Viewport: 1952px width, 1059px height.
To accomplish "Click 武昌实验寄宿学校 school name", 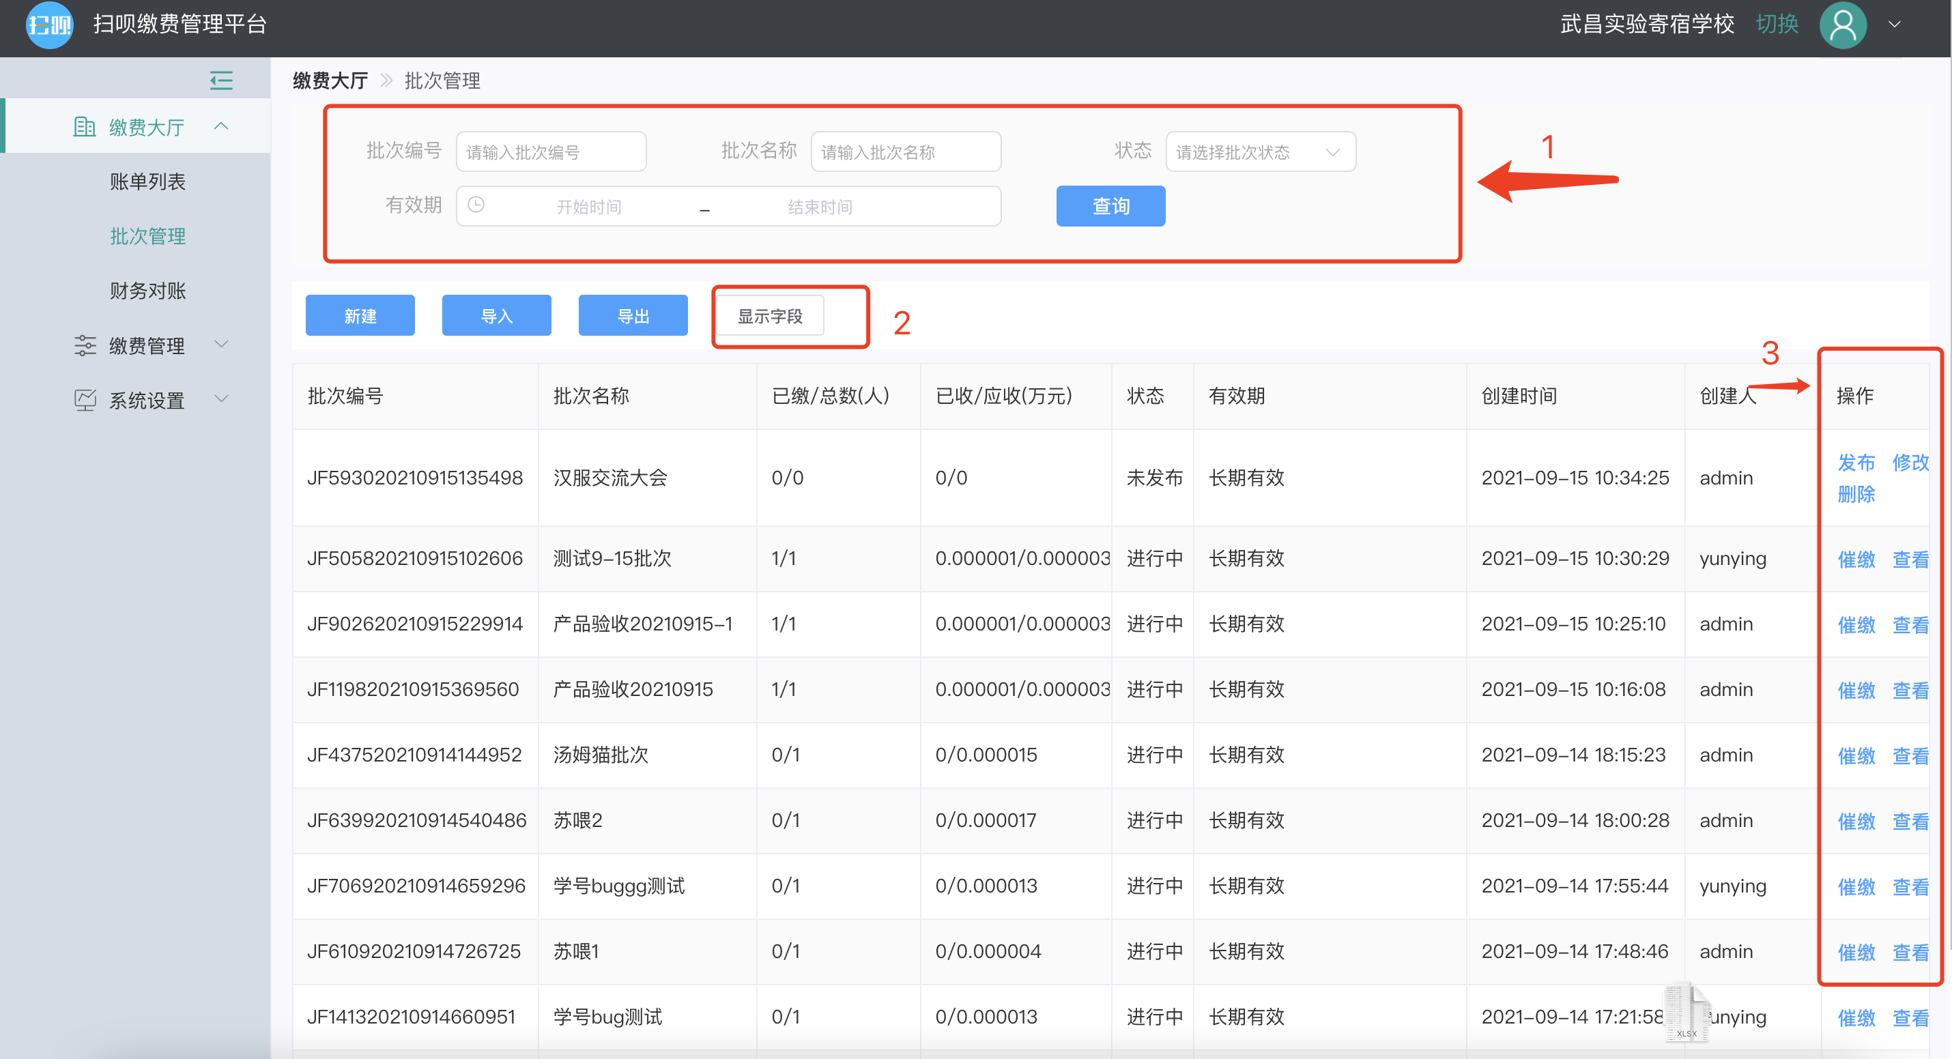I will click(1647, 25).
